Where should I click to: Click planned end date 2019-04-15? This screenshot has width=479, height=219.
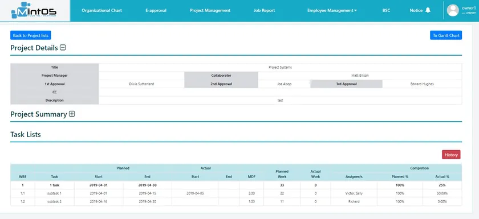click(147, 193)
